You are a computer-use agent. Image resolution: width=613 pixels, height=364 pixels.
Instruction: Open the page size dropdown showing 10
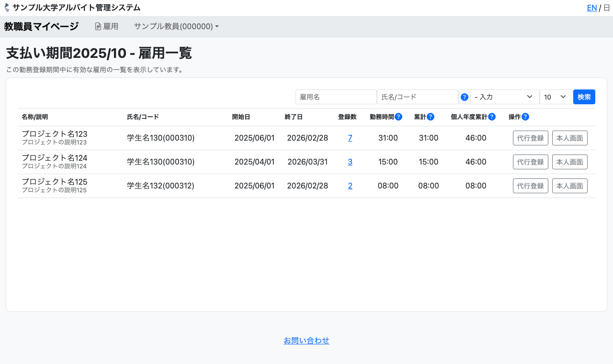pyautogui.click(x=556, y=97)
